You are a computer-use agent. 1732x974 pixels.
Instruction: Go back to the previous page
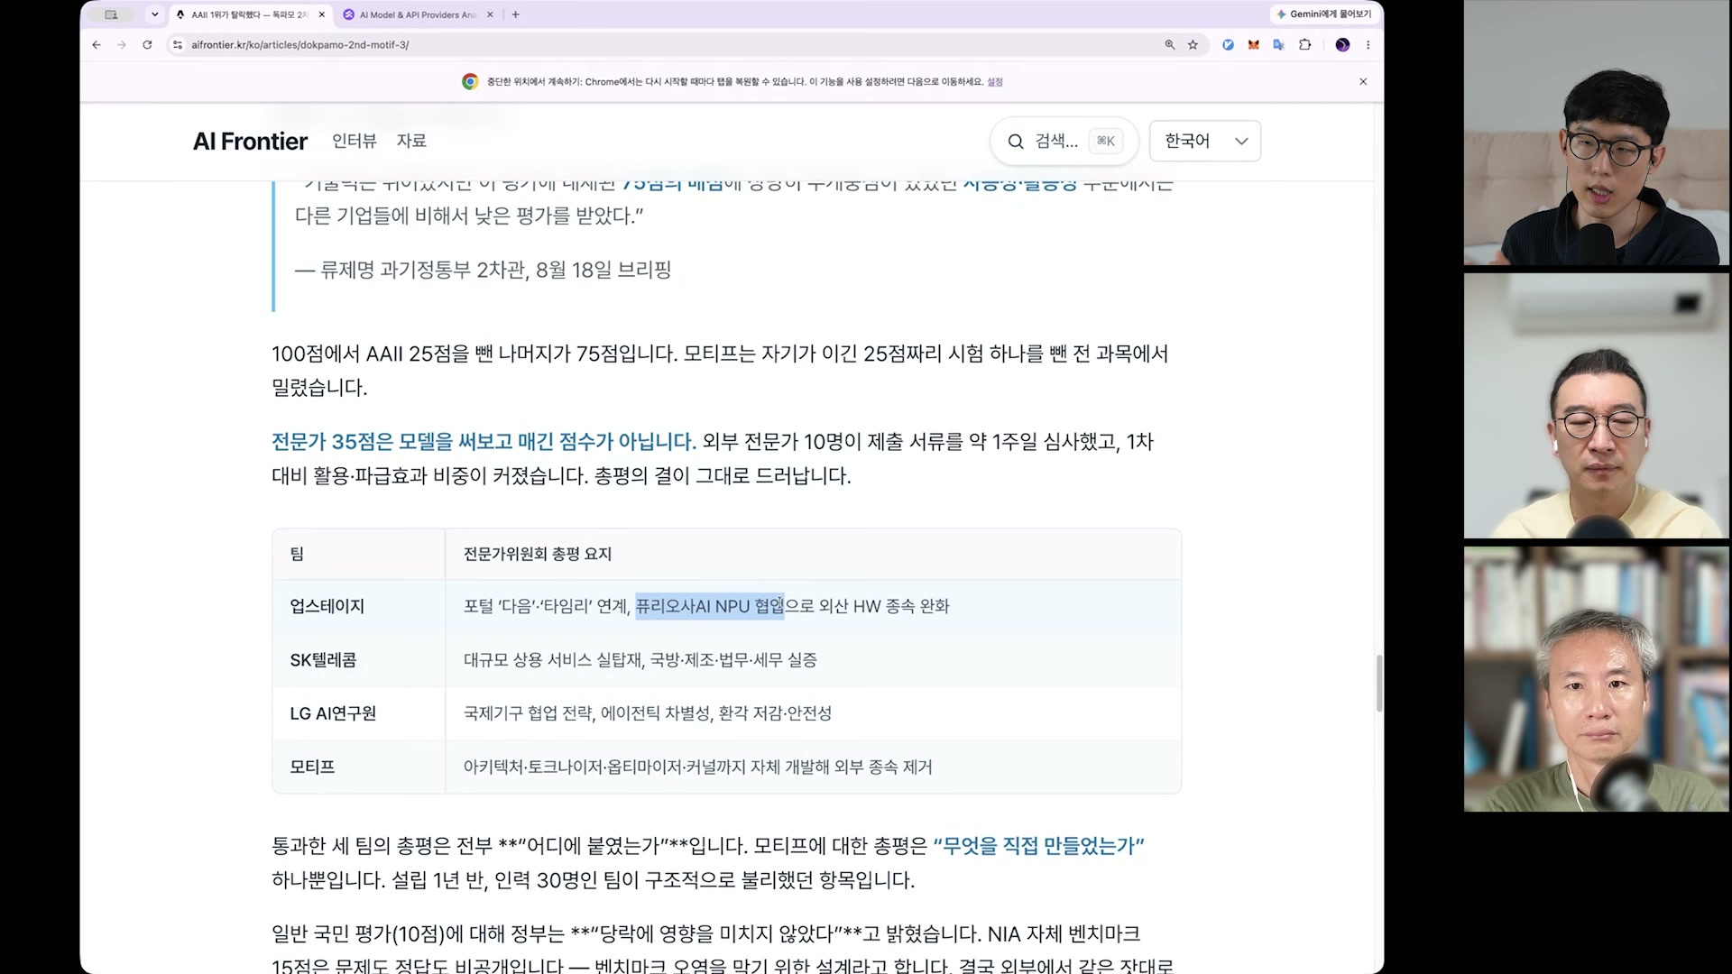[97, 45]
